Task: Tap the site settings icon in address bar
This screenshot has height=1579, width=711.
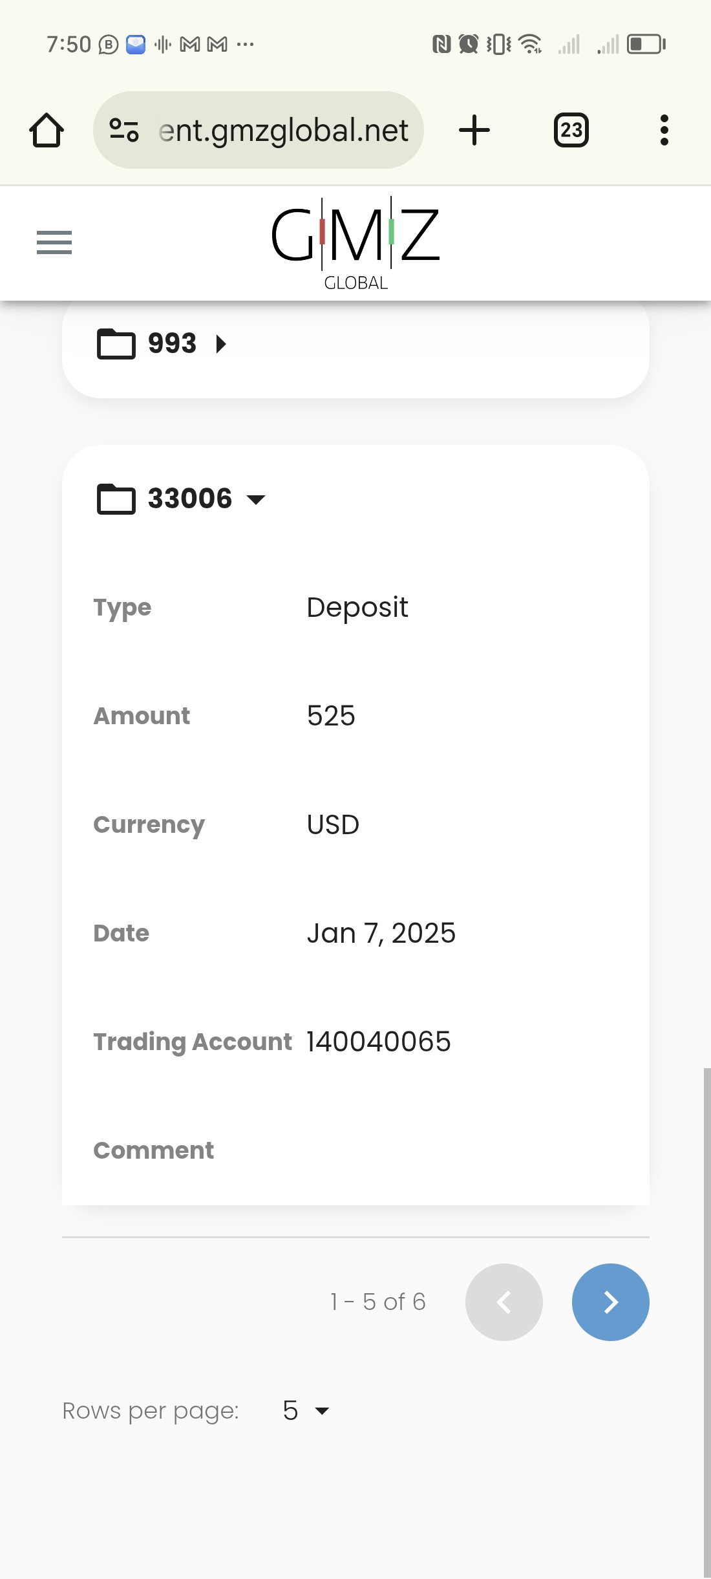Action: (x=124, y=130)
